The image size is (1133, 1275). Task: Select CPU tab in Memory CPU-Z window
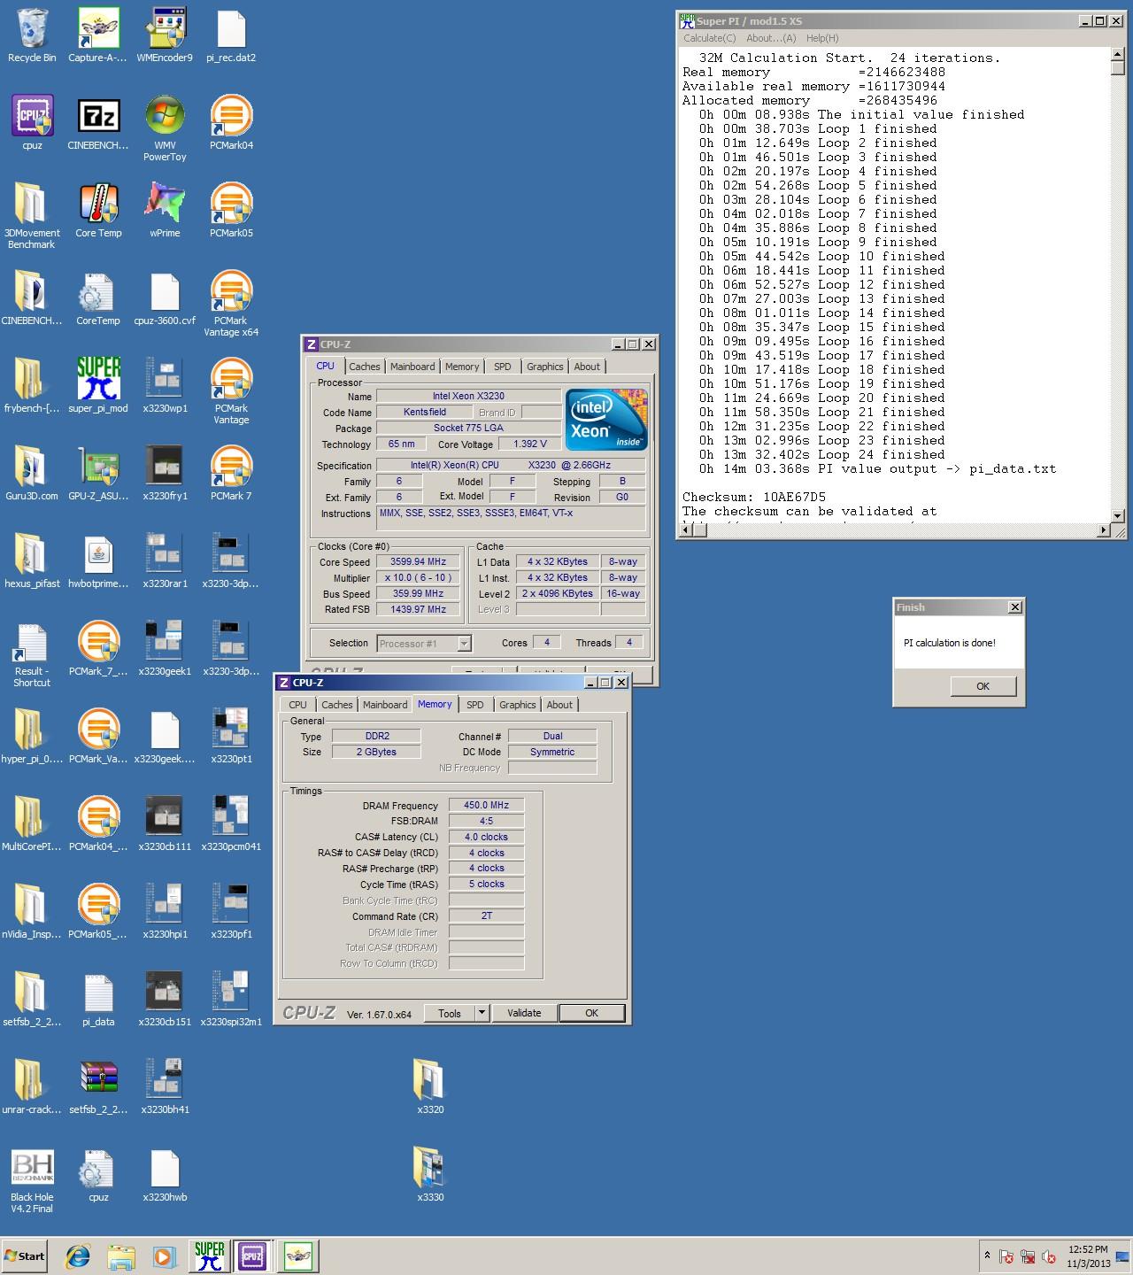click(x=297, y=705)
